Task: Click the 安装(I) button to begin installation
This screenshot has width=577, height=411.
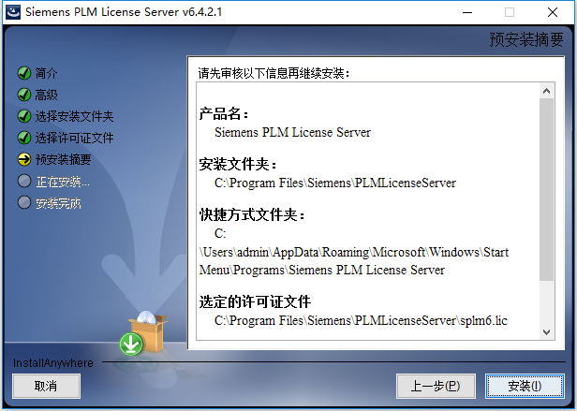Action: tap(525, 386)
